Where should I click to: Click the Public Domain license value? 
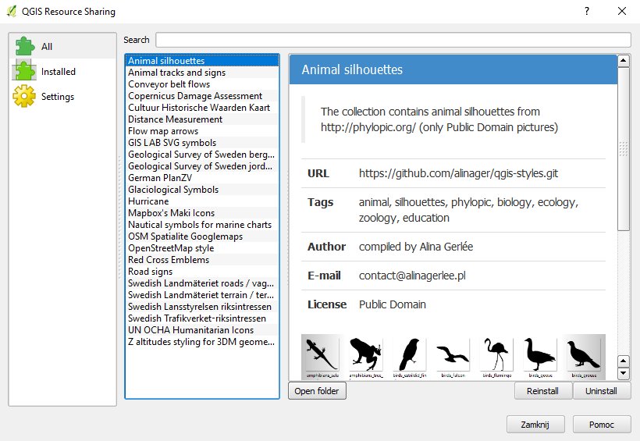tap(393, 304)
